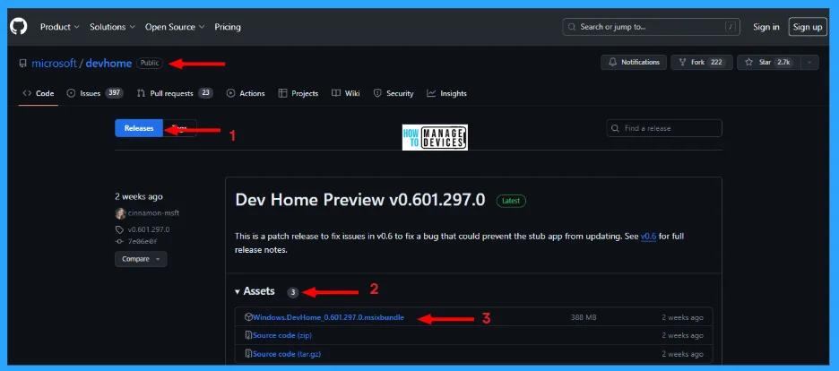
Task: Click the Issues count 397 badge
Action: coord(114,93)
